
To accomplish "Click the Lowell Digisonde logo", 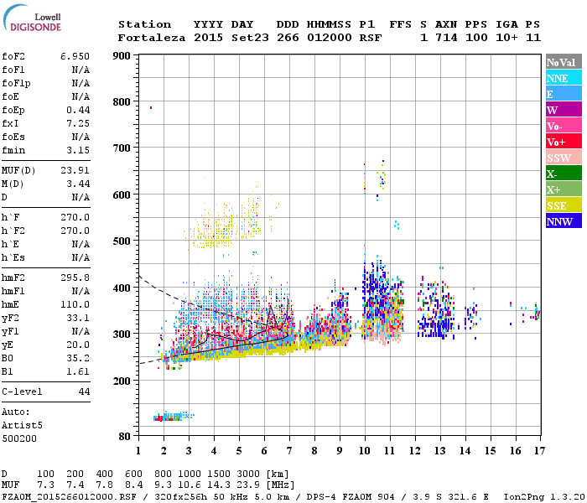I will pyautogui.click(x=32, y=18).
